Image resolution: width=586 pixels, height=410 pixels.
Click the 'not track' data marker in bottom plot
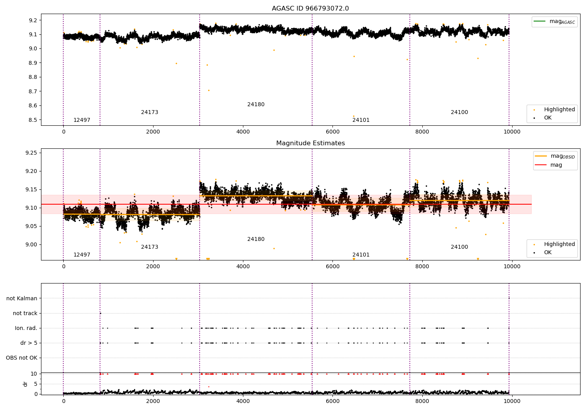100,313
